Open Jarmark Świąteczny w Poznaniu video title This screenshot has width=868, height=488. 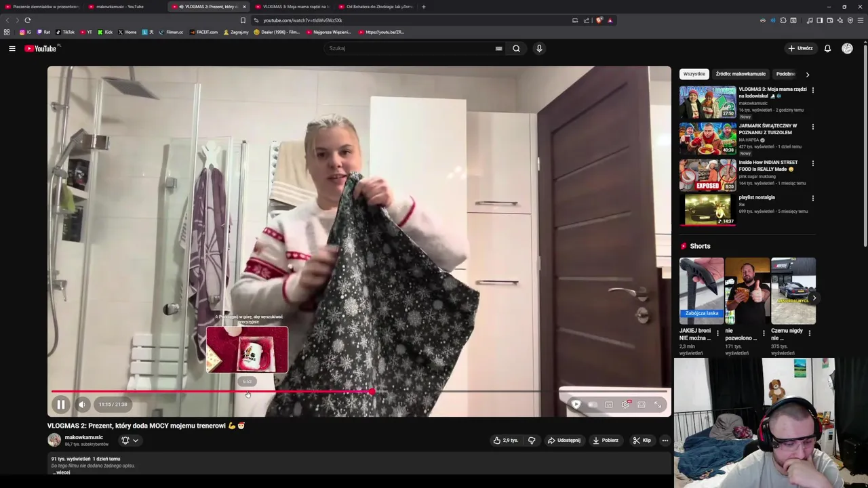(768, 129)
